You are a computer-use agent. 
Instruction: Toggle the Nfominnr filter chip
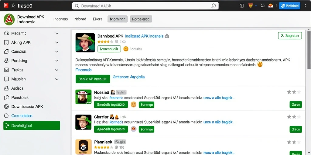[118, 19]
